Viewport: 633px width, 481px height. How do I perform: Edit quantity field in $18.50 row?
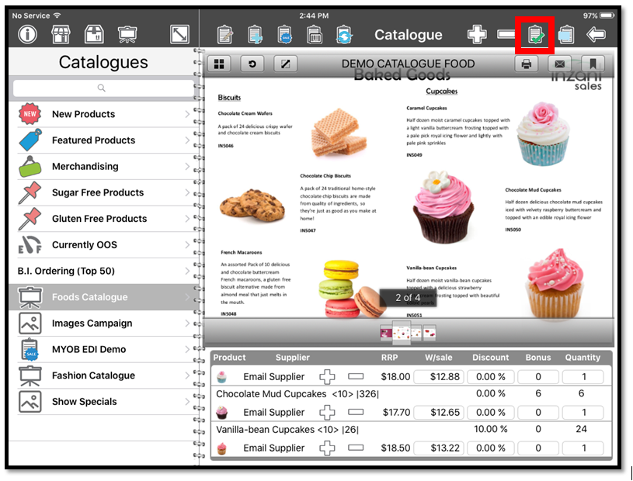pos(583,448)
